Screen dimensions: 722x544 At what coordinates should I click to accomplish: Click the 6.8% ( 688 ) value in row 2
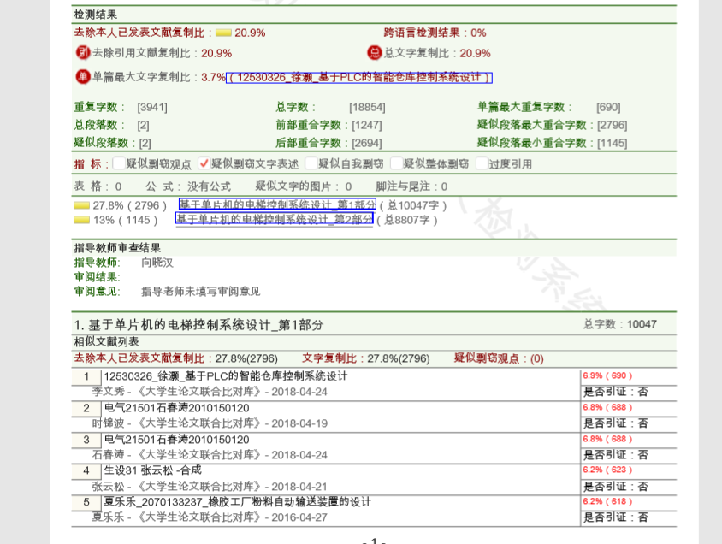tap(607, 407)
